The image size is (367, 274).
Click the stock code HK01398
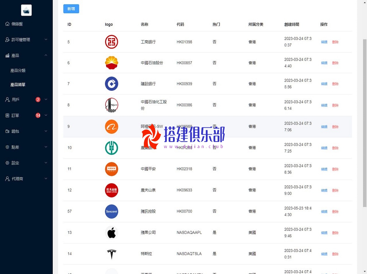pyautogui.click(x=185, y=42)
